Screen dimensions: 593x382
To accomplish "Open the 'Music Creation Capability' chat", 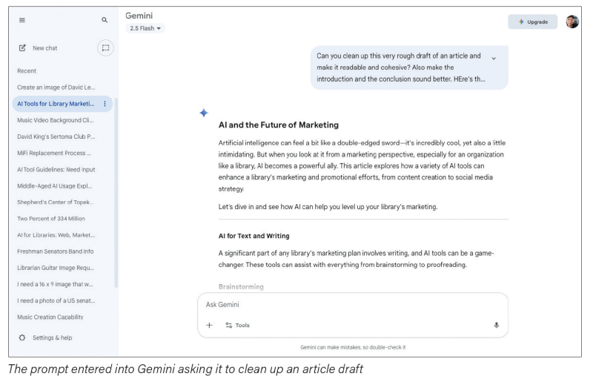I will tap(50, 317).
